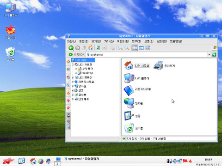Image resolution: width=222 pixels, height=166 pixels.
Task: Click the printer icon in the toolbar
Action: coord(112,48)
